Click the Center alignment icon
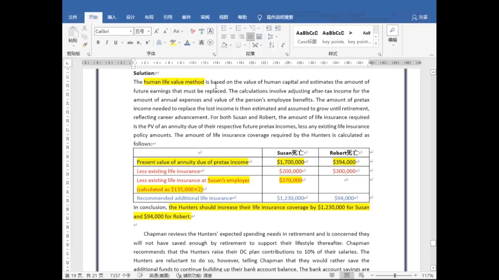This screenshot has height=280, width=499. coord(232,37)
